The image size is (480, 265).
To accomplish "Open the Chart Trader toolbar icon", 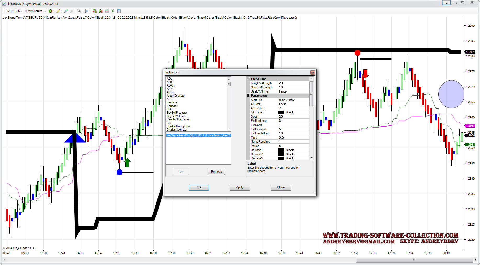I will point(94,11).
